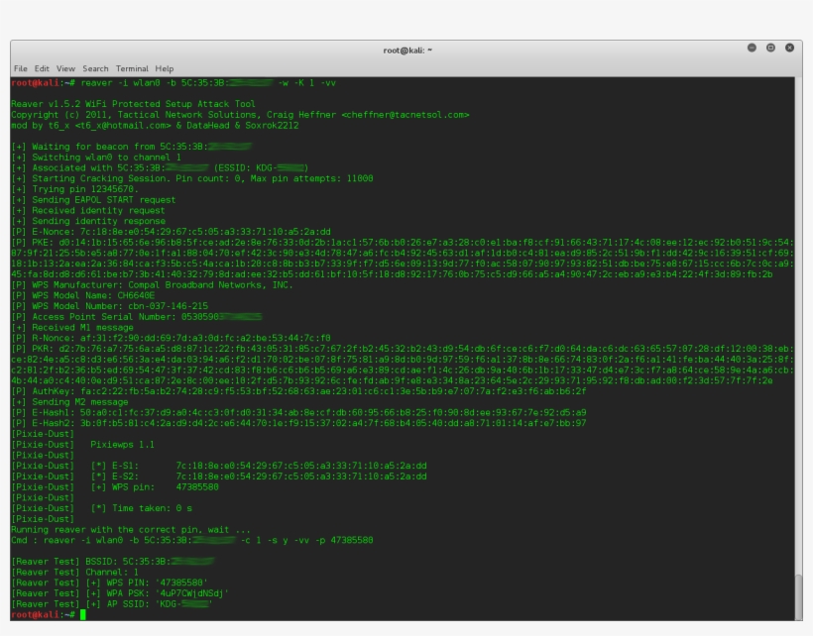Screen dimensions: 813x636
Task: Click the R-Nonce value line
Action: (x=171, y=338)
